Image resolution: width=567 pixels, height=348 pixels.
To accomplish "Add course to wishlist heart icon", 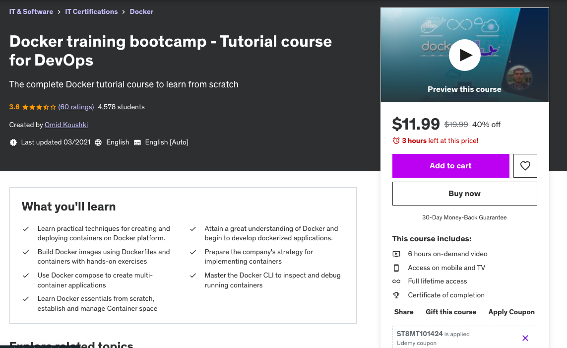I will point(525,166).
